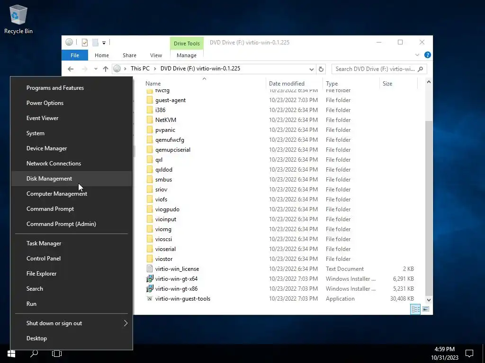This screenshot has width=485, height=363.
Task: Open the Manage ribbon tab
Action: tap(187, 55)
